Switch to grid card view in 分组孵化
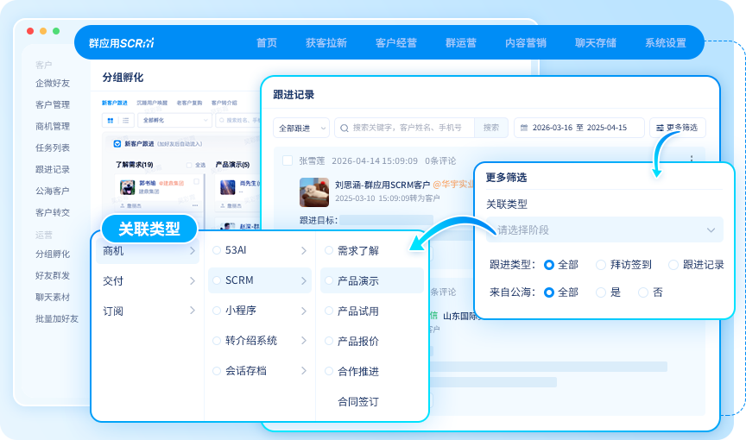The height and width of the screenshot is (440, 746). [x=111, y=121]
